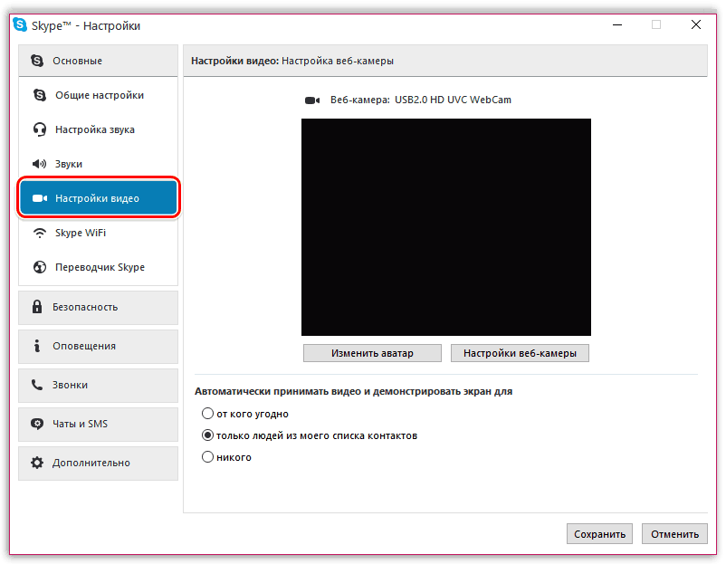Screen dimensions: 726x564
Task: Click the black webcam preview area
Action: coord(446,227)
